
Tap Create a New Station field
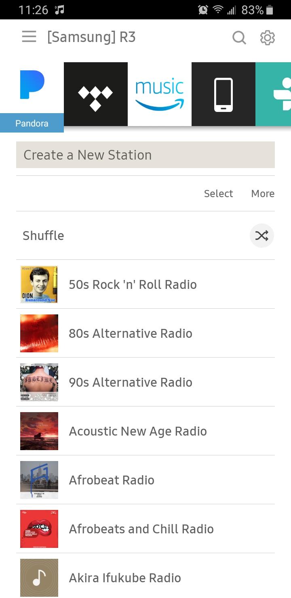point(145,155)
